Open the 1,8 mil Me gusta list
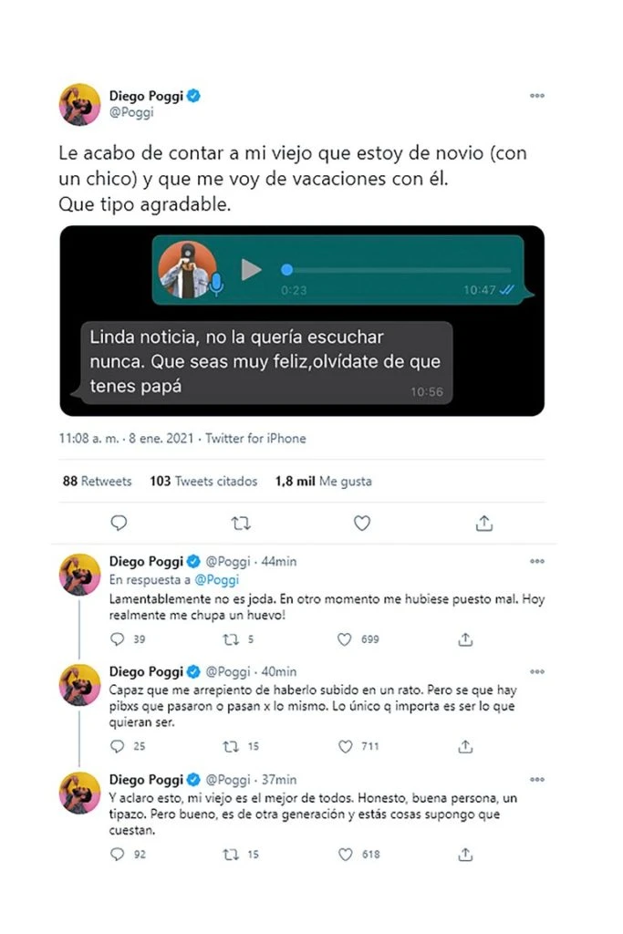Image resolution: width=623 pixels, height=934 pixels. [323, 481]
